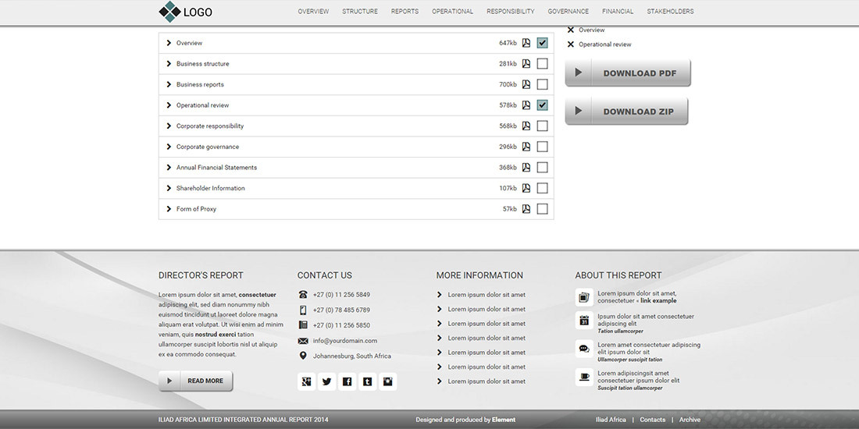859x429 pixels.
Task: Click coffee cup icon beside Suscipit tation ullamcorper
Action: tap(584, 377)
